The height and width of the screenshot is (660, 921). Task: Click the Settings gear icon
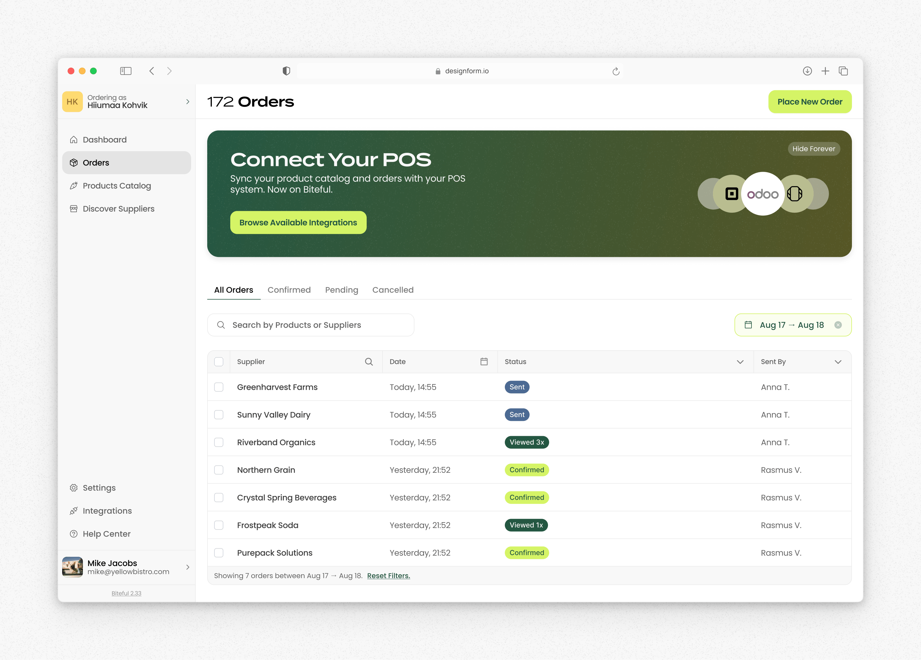click(73, 488)
